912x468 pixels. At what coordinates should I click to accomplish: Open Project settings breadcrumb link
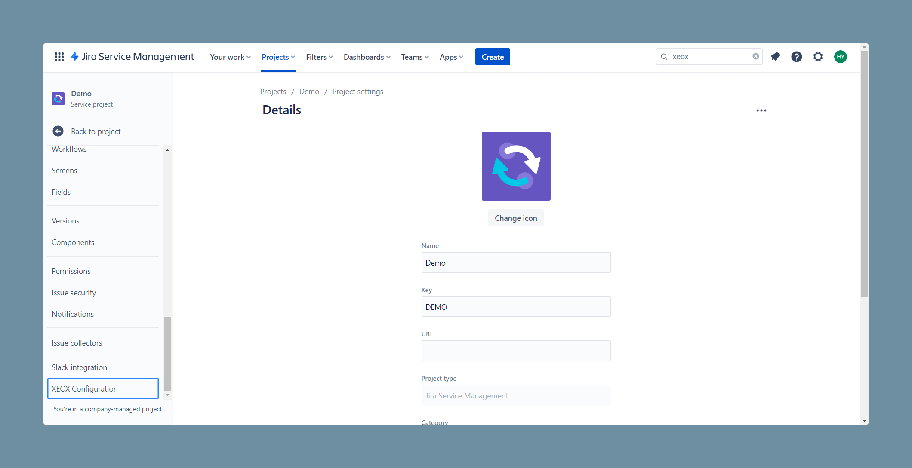(x=357, y=92)
